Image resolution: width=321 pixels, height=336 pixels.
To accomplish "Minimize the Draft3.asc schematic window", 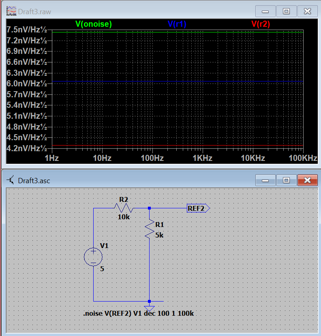I will point(266,180).
